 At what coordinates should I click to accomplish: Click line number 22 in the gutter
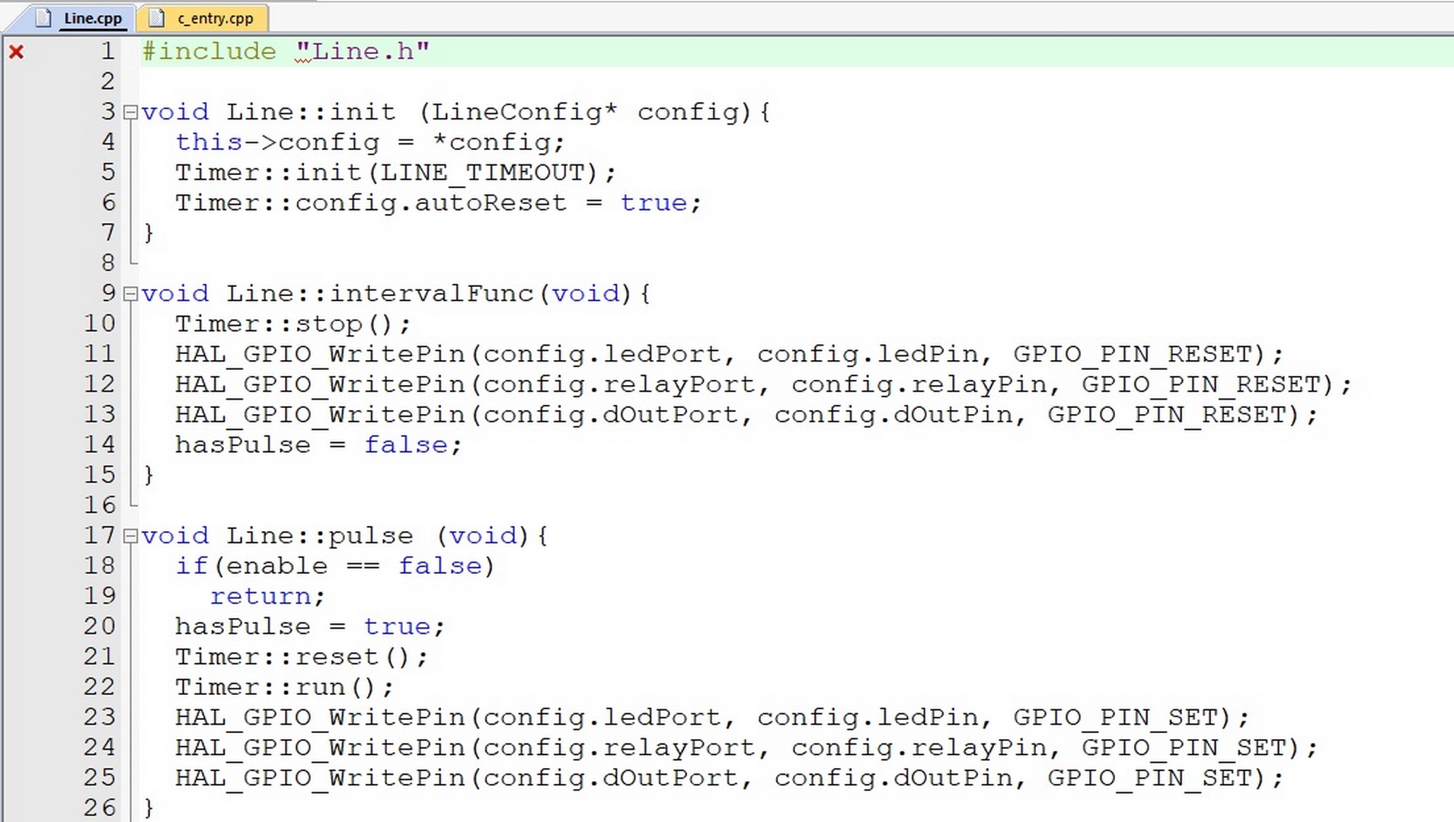[x=100, y=687]
